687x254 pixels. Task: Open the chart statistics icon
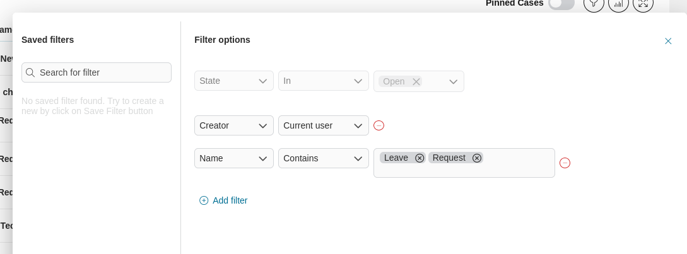pos(619,3)
